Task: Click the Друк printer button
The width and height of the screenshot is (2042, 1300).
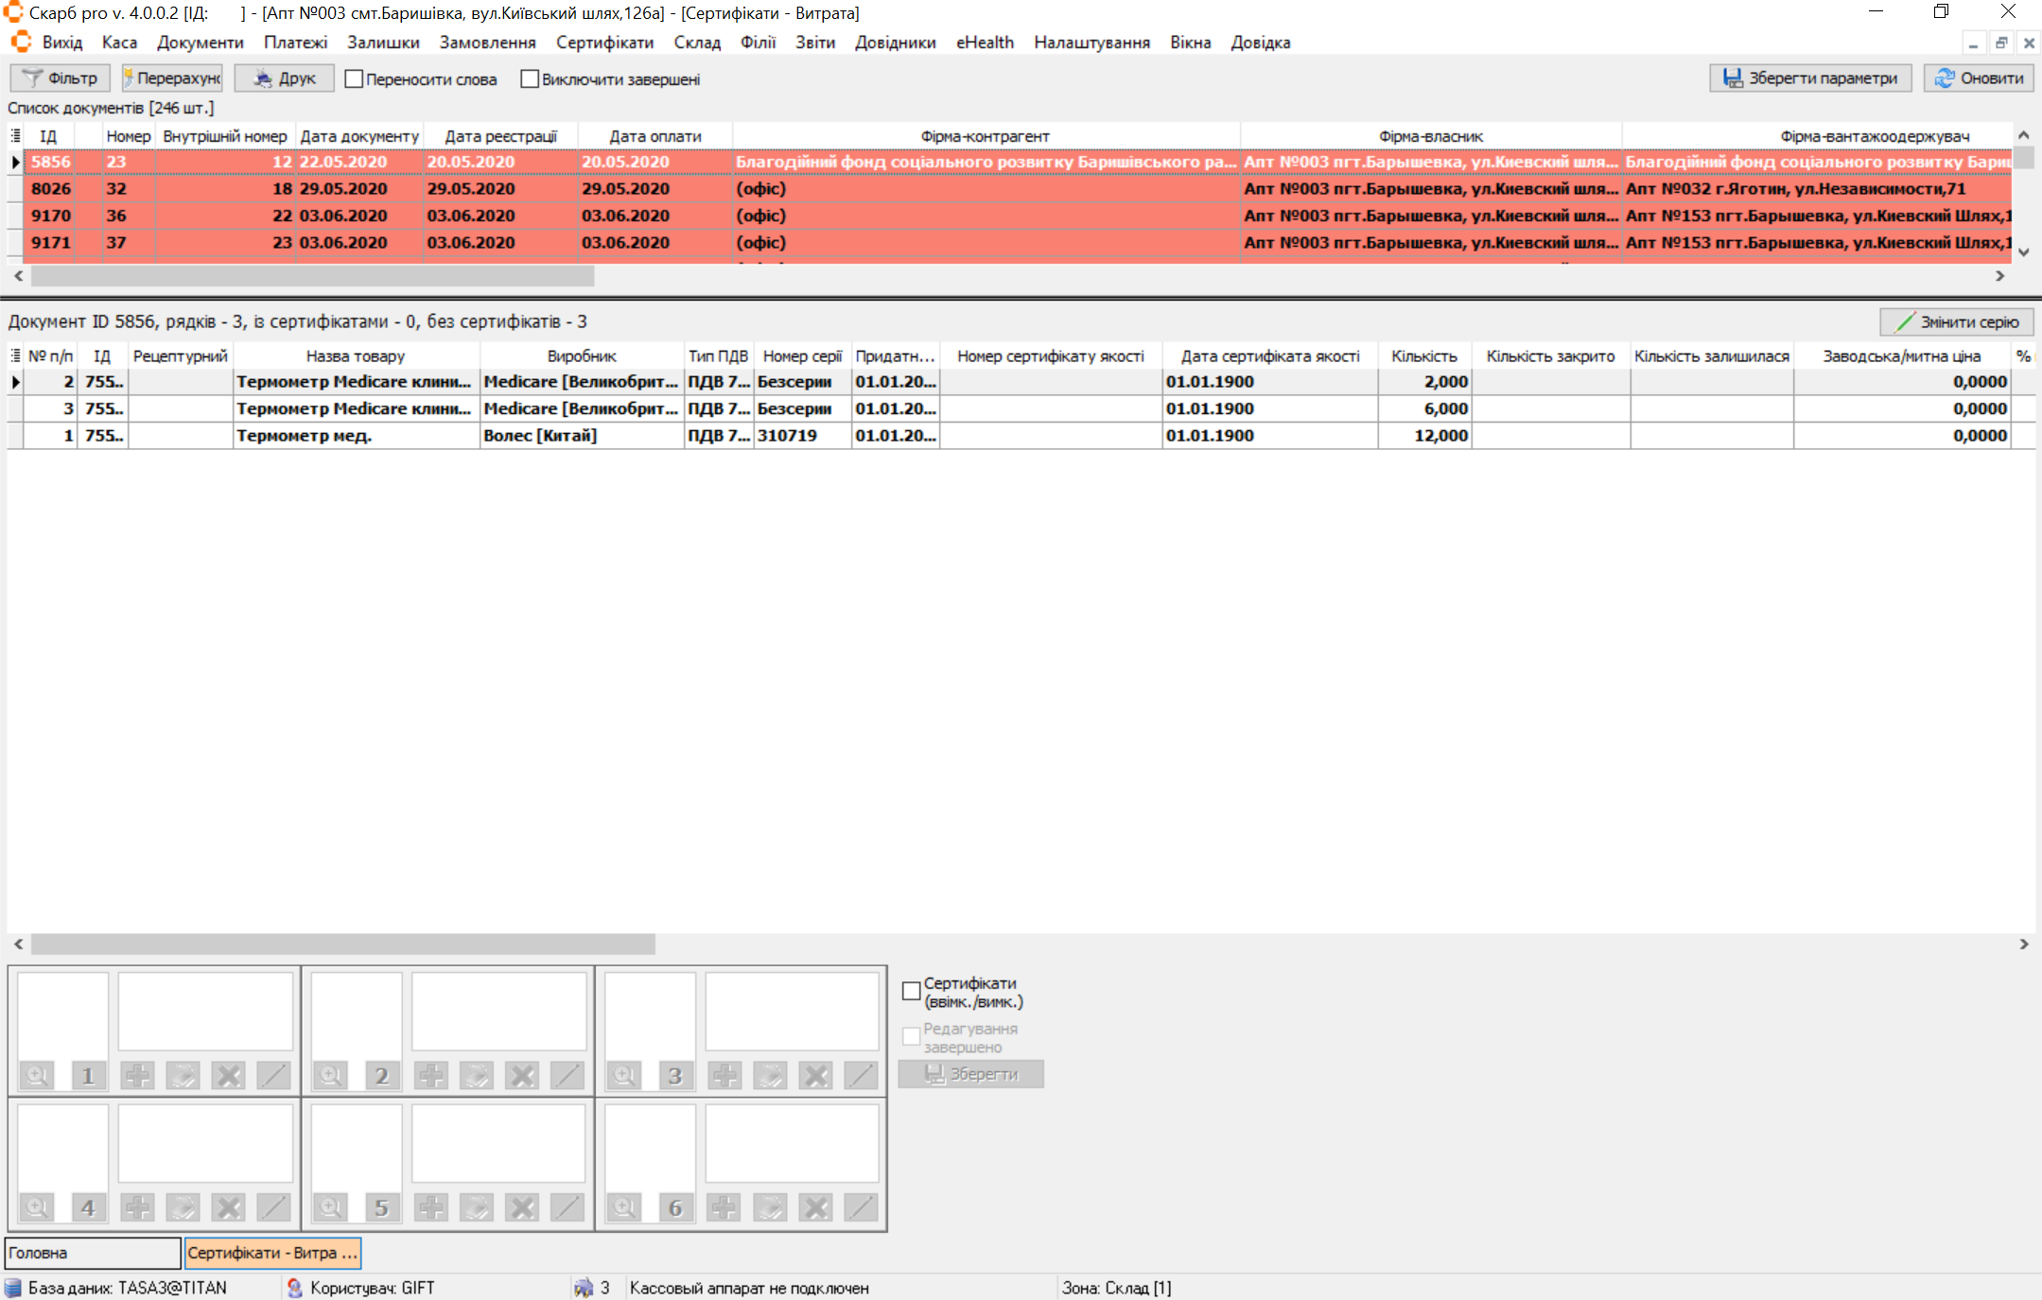Action: [x=285, y=78]
